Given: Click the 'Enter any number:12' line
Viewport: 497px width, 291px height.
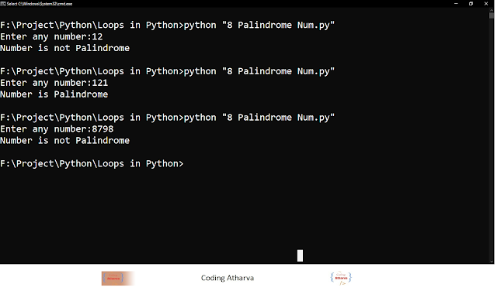Looking at the screenshot, I should [x=51, y=36].
